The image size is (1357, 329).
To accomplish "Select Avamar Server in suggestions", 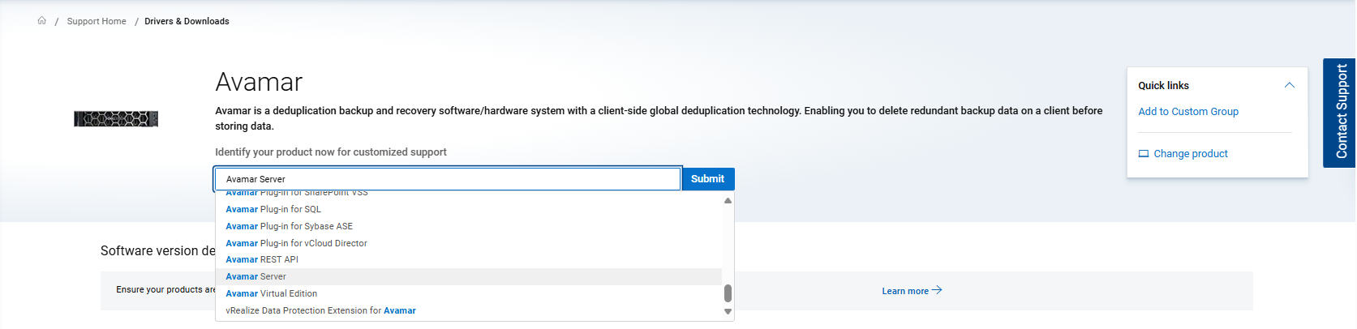I will (x=256, y=276).
